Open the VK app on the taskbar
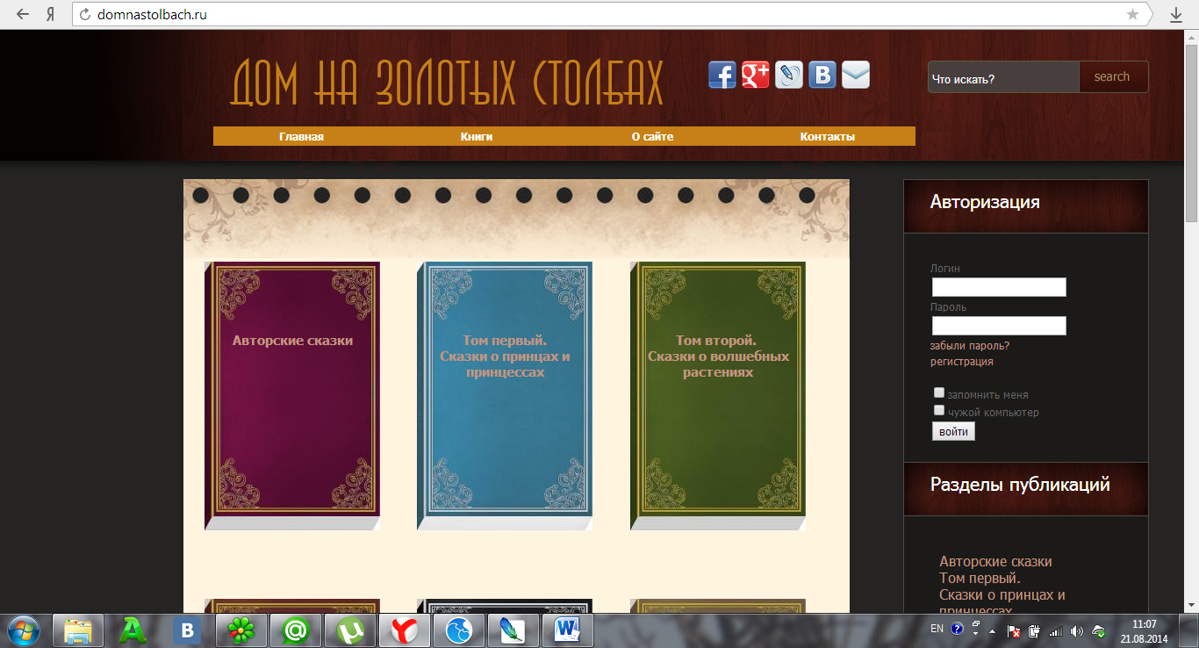1199x648 pixels. [x=187, y=630]
